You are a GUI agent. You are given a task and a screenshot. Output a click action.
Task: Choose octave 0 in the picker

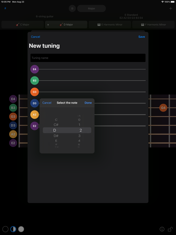(79, 120)
